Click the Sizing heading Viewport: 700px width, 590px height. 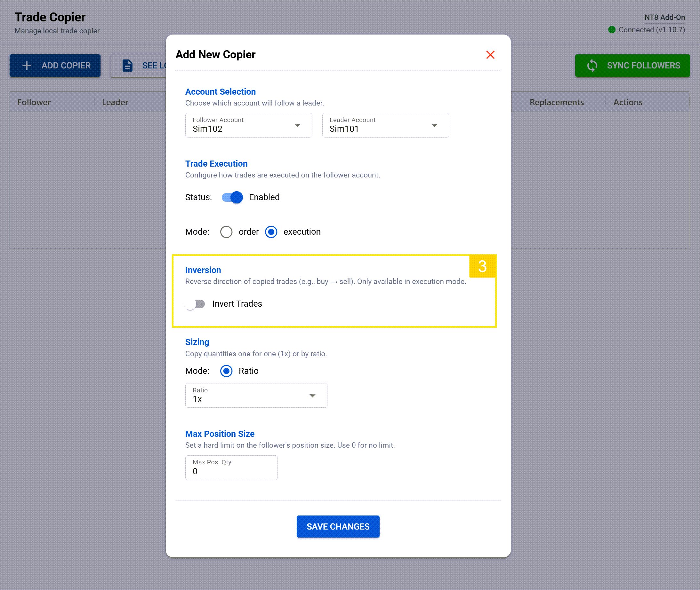pyautogui.click(x=197, y=342)
